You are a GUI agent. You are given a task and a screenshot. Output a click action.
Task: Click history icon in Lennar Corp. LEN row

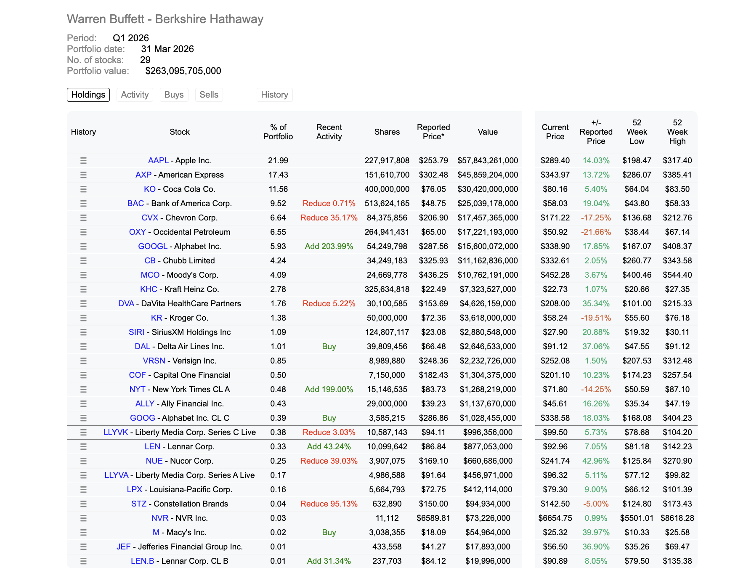coord(83,446)
